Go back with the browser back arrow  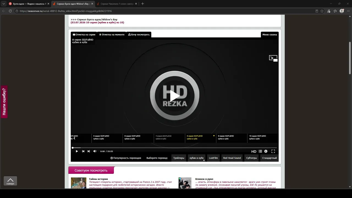pos(4,11)
